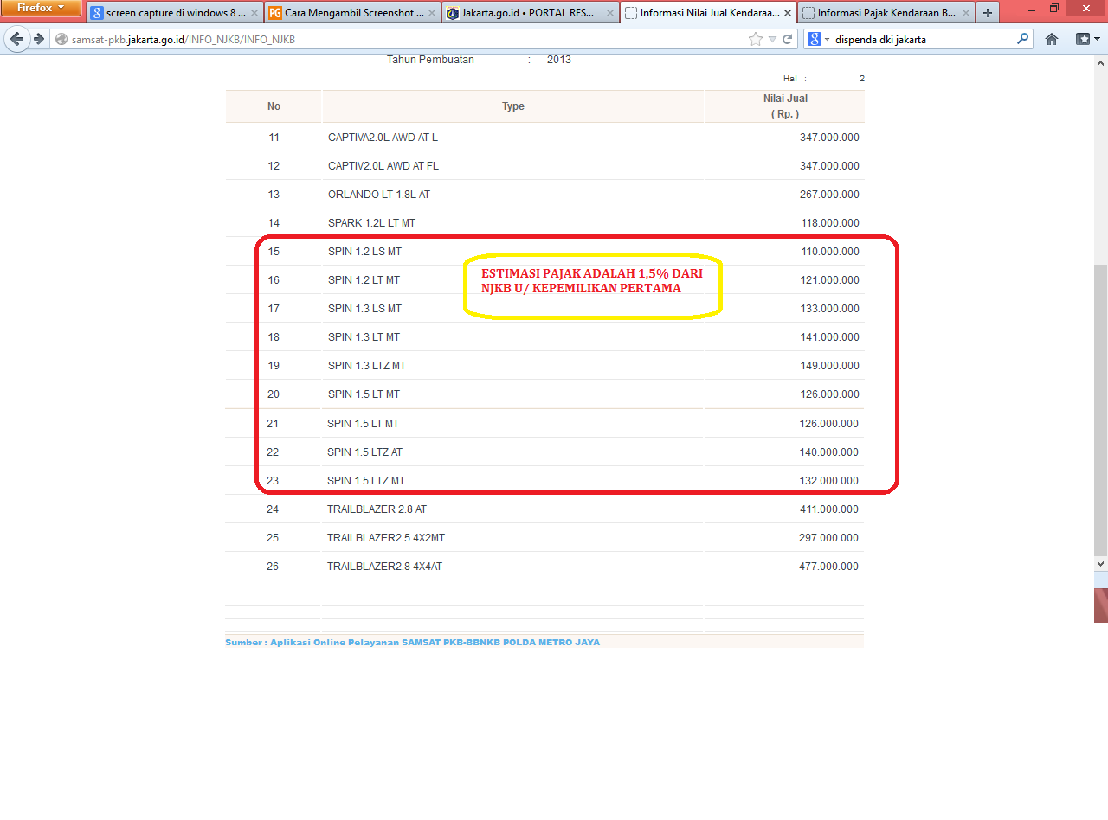Go back with the back arrow
This screenshot has height=820, width=1108.
click(17, 39)
